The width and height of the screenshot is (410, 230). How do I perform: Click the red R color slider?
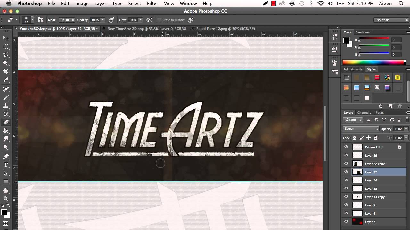click(374, 38)
